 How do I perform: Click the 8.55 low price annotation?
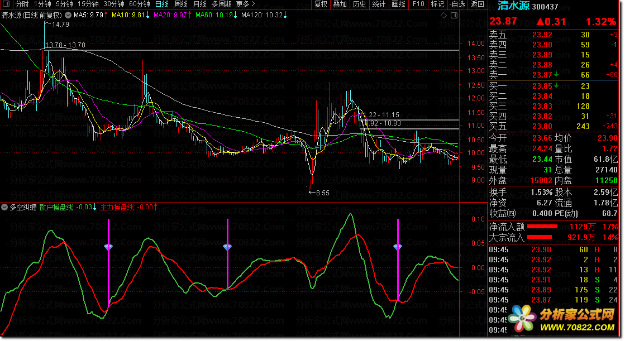(x=322, y=193)
